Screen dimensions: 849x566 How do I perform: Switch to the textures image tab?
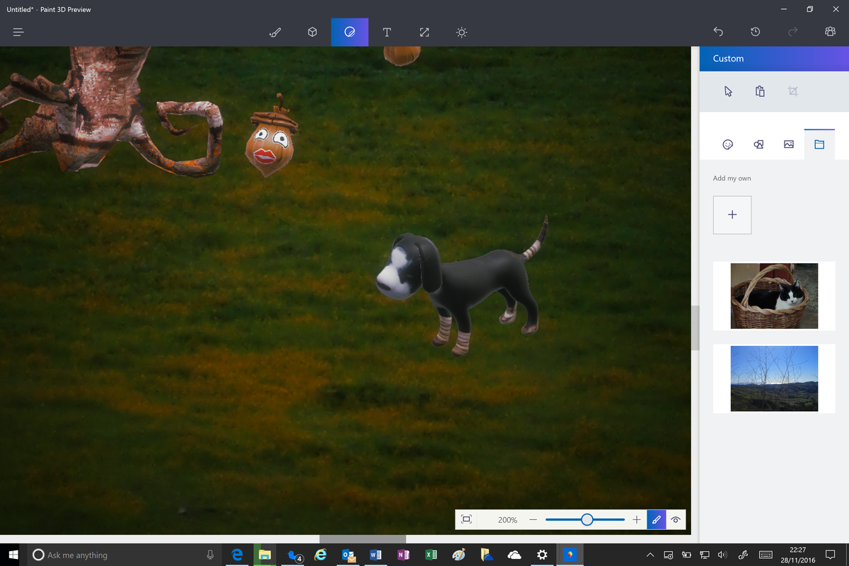click(788, 144)
